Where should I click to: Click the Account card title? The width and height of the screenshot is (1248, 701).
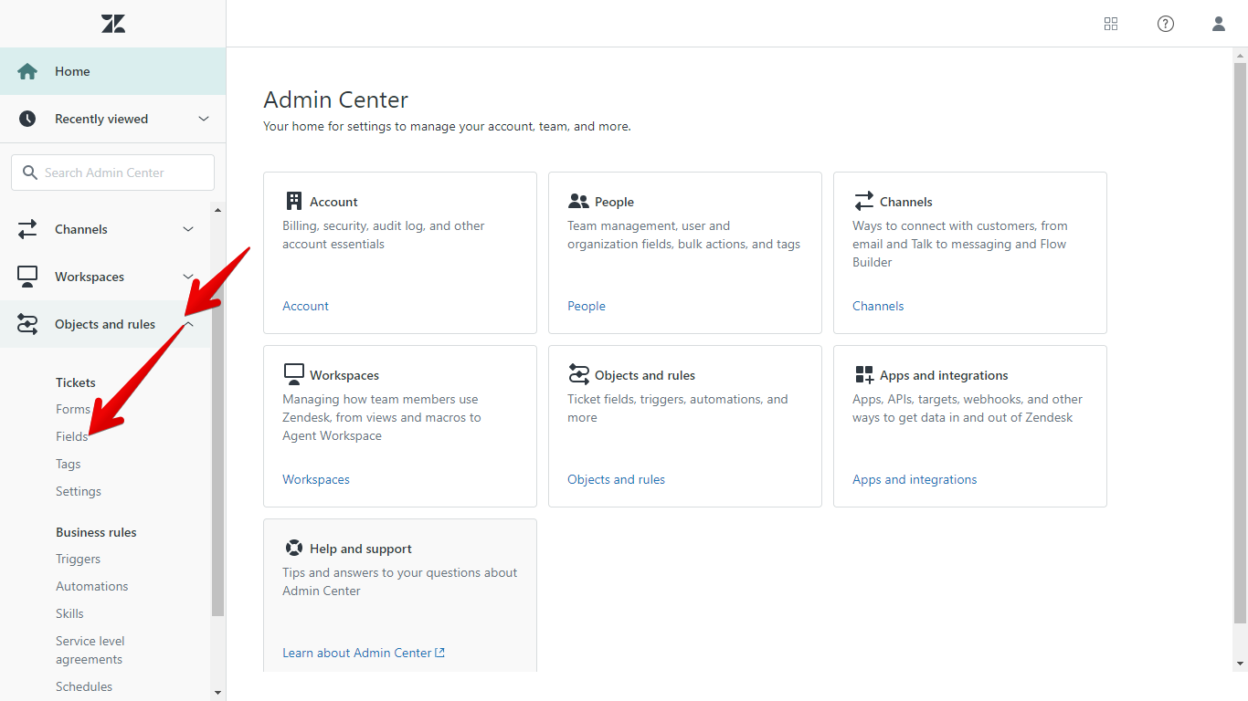coord(333,202)
